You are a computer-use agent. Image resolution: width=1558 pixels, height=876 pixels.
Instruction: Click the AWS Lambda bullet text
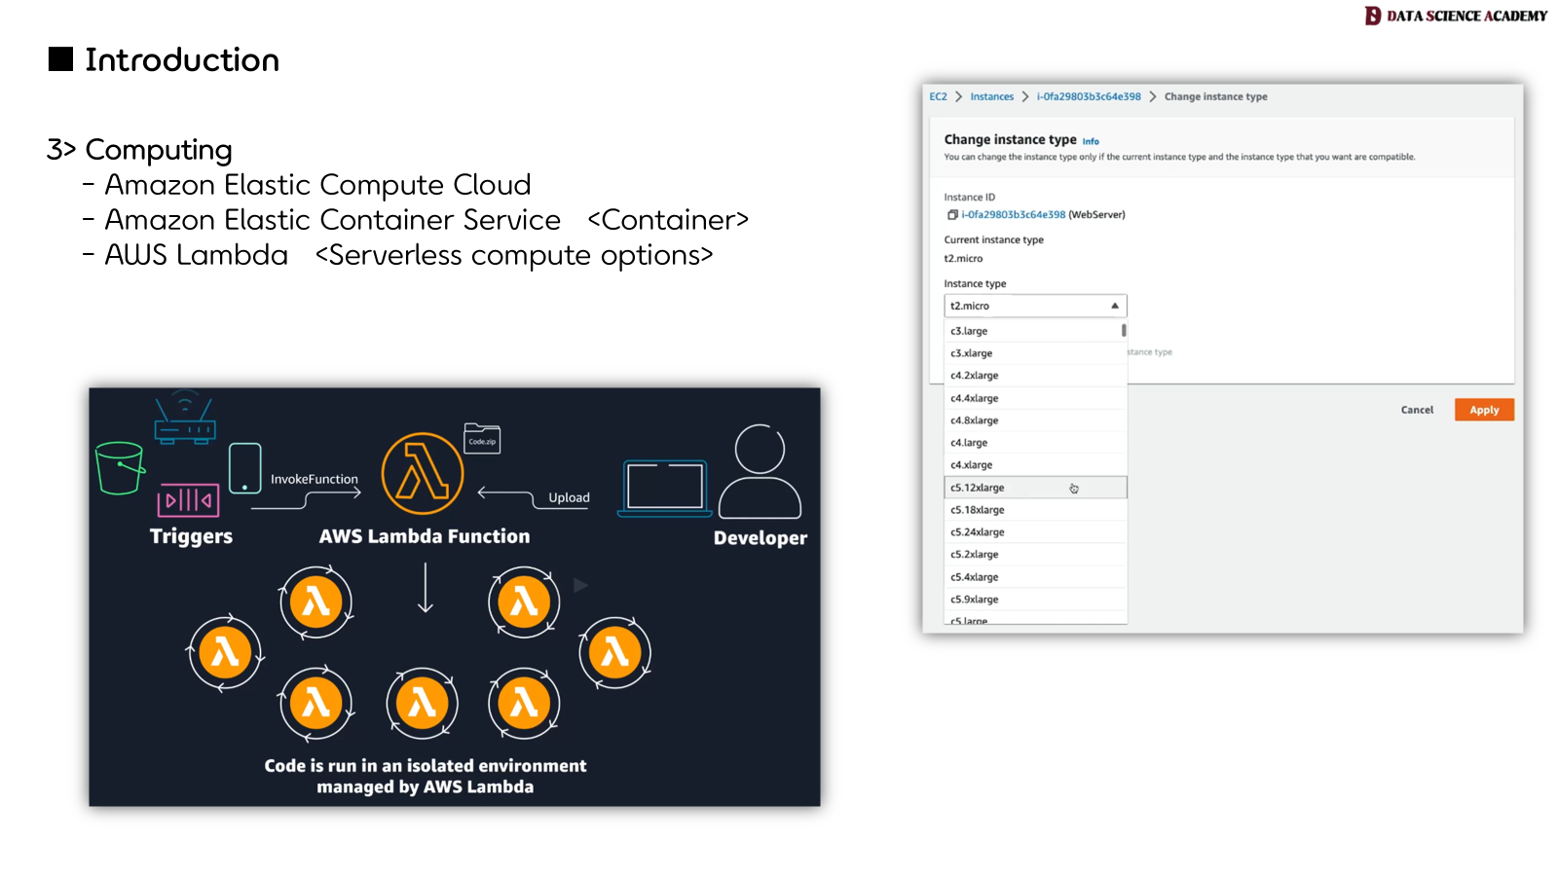196,255
